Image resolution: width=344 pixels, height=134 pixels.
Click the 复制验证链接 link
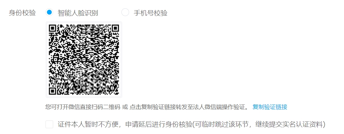tap(270, 107)
